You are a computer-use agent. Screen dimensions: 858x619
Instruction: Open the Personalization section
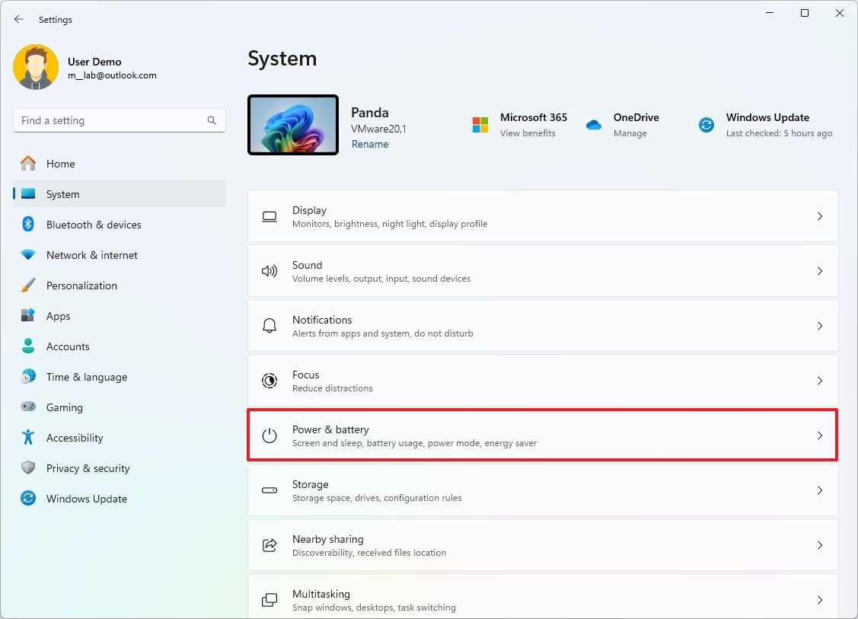coord(81,286)
